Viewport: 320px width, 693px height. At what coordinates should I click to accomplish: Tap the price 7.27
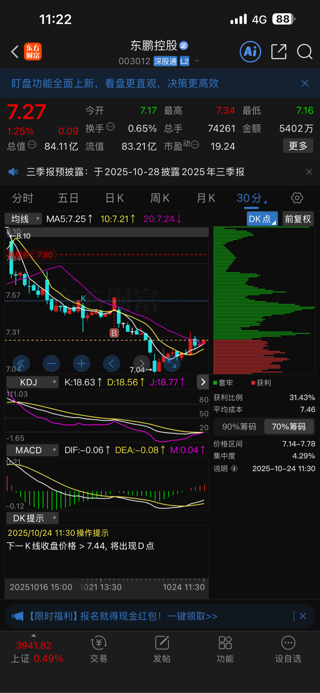click(27, 112)
